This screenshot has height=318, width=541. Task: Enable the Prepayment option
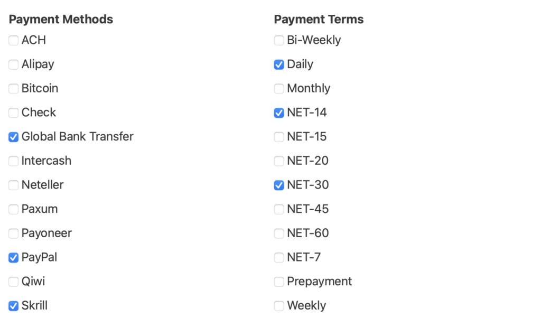click(x=279, y=282)
